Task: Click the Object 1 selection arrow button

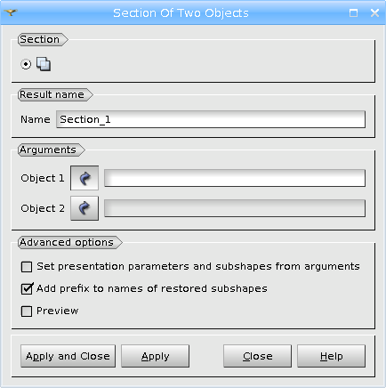Action: click(84, 178)
